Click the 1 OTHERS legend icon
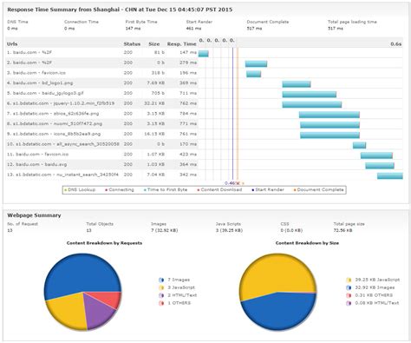Viewport: 411px width, 343px height. pyautogui.click(x=161, y=303)
